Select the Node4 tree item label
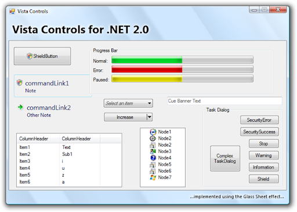The image size is (297, 212). coord(165,158)
